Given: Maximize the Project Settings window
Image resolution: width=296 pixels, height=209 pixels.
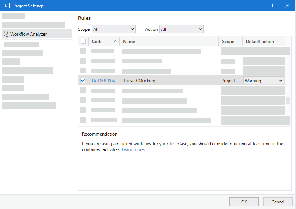Looking at the screenshot, I should [271, 6].
